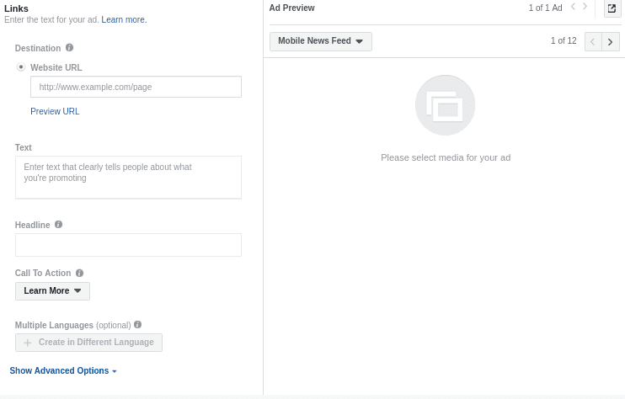Click the Create in Different Language button
Viewport: 625px width, 399px height.
click(89, 343)
